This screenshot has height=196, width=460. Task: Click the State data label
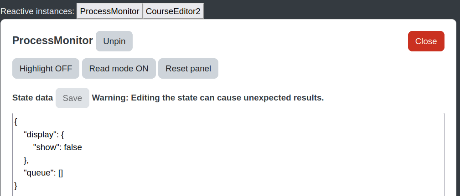32,98
